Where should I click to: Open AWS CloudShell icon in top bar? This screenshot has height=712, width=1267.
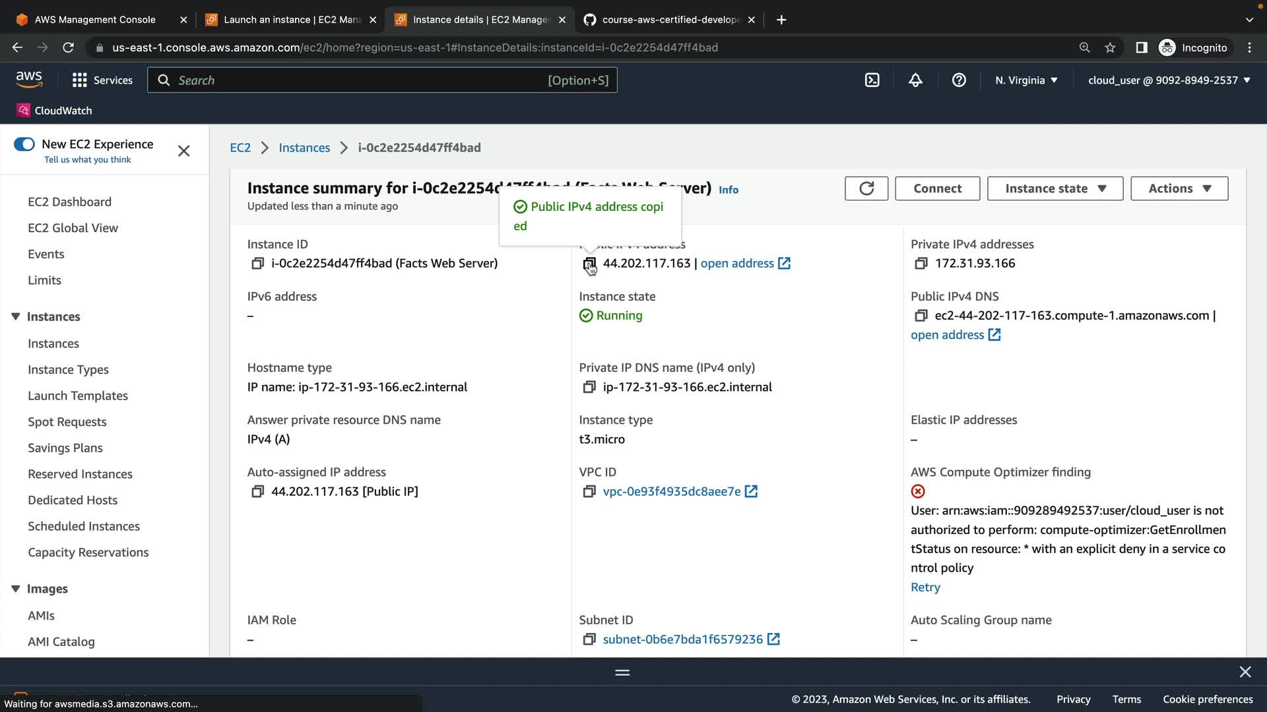[872, 80]
